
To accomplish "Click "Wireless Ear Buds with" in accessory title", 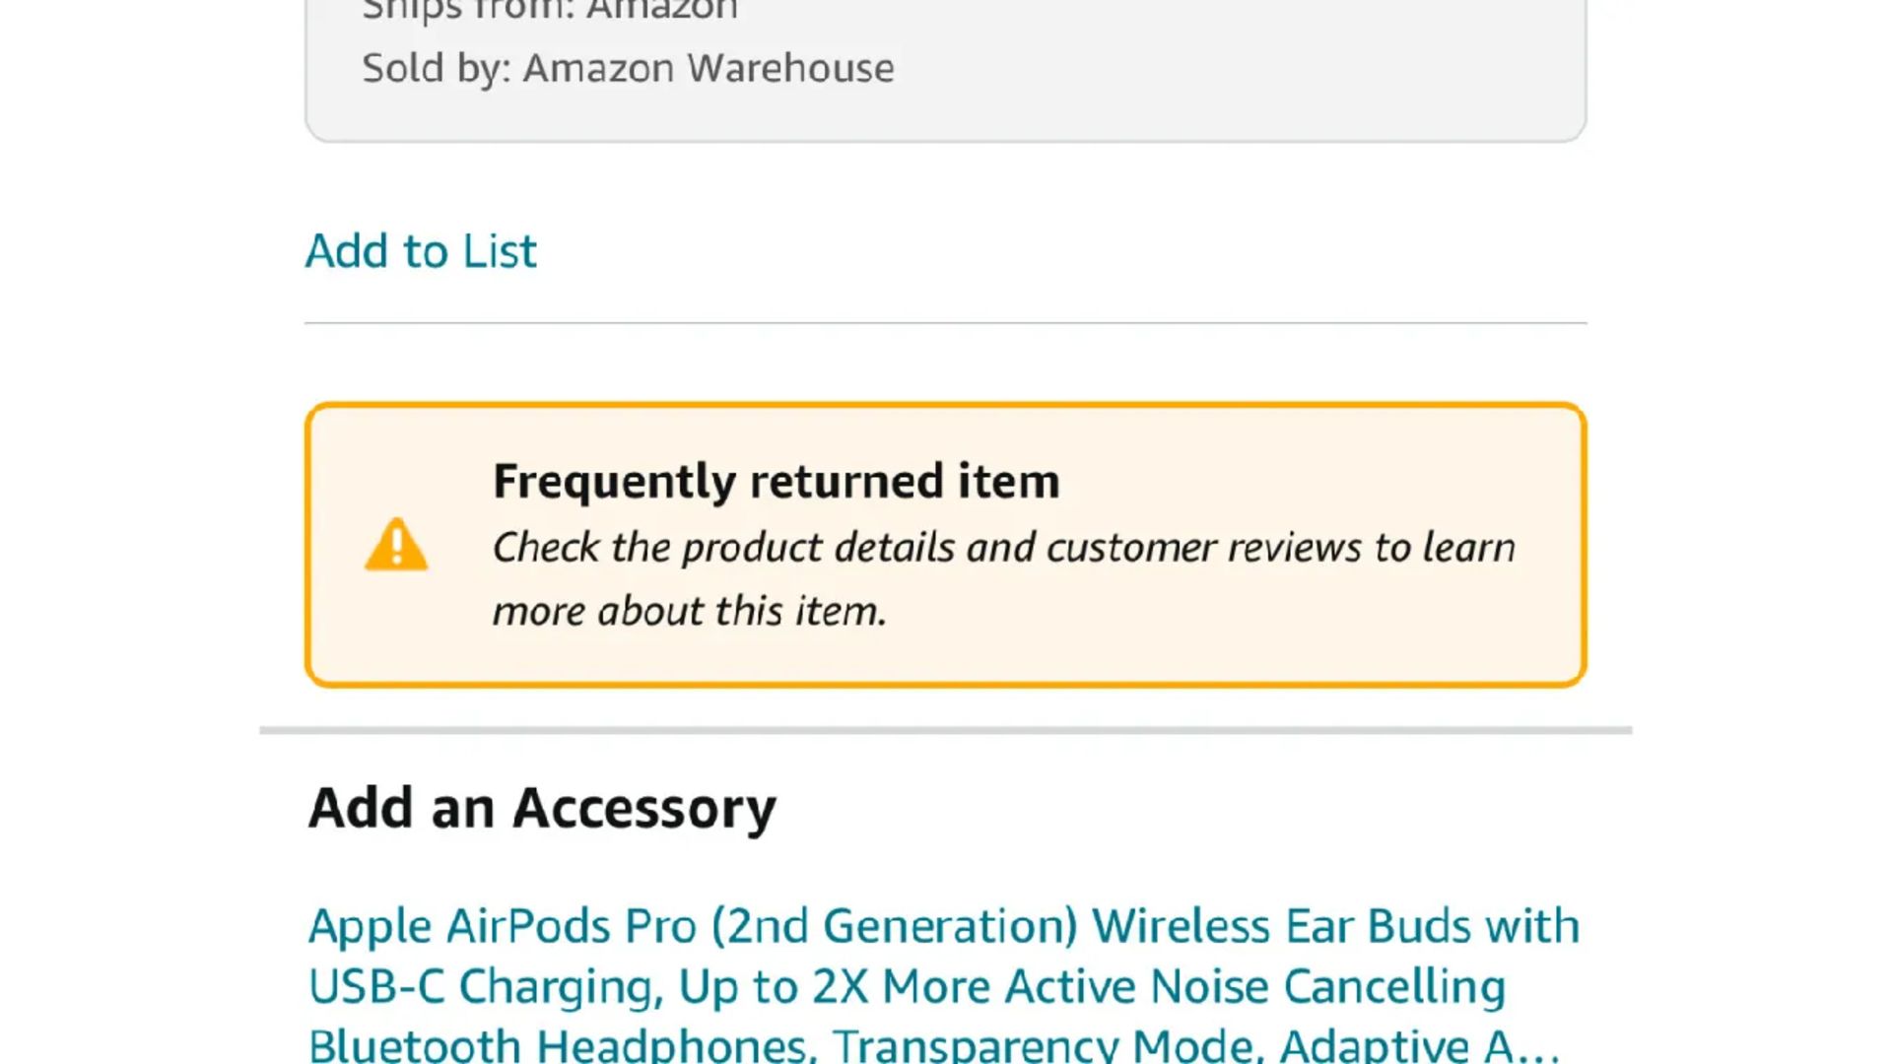I will pos(1335,926).
